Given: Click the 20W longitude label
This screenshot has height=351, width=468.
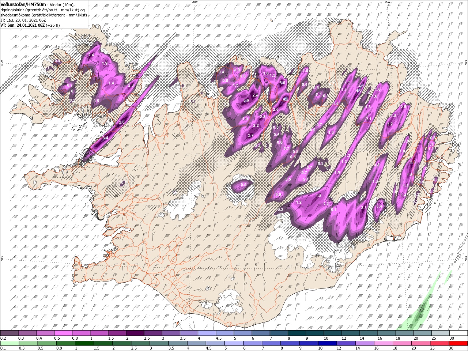Looking at the screenshot, I should (x=195, y=2).
